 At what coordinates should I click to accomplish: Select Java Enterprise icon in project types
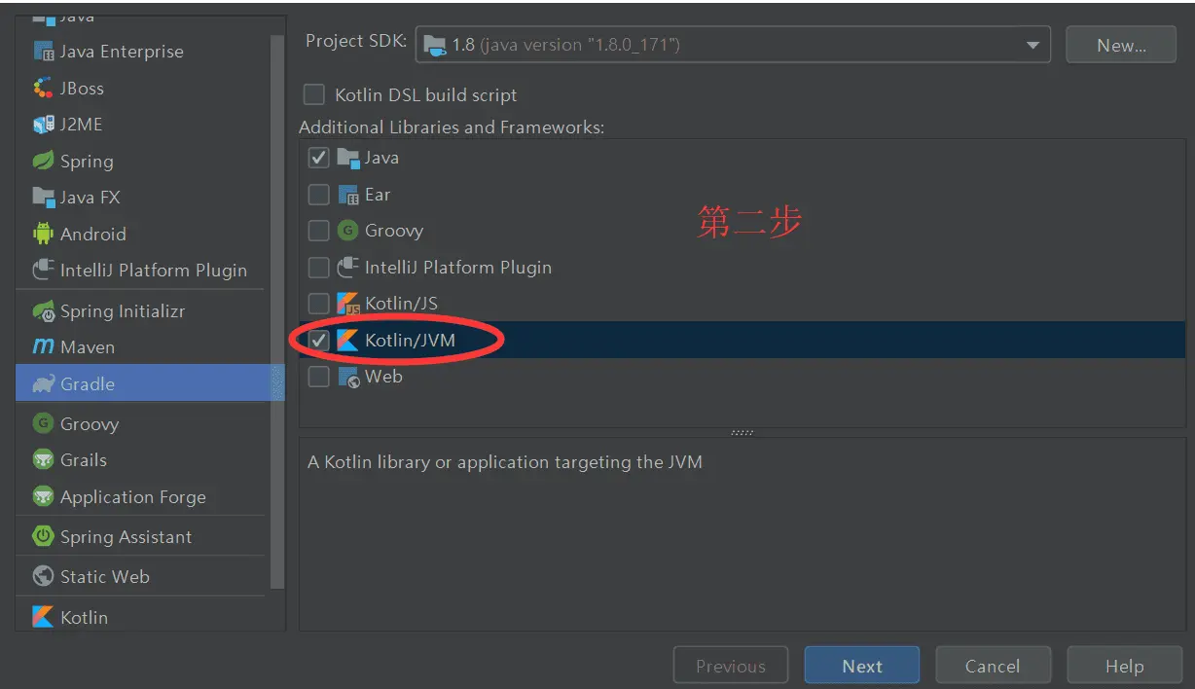pyautogui.click(x=43, y=52)
